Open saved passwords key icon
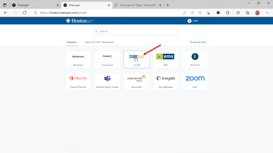 (184, 13)
